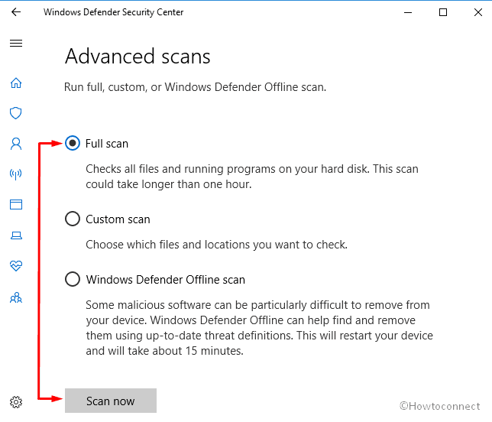Screen dimensions: 492x422
Task: Click 'Some malicious software can be' description
Action: tap(259, 328)
